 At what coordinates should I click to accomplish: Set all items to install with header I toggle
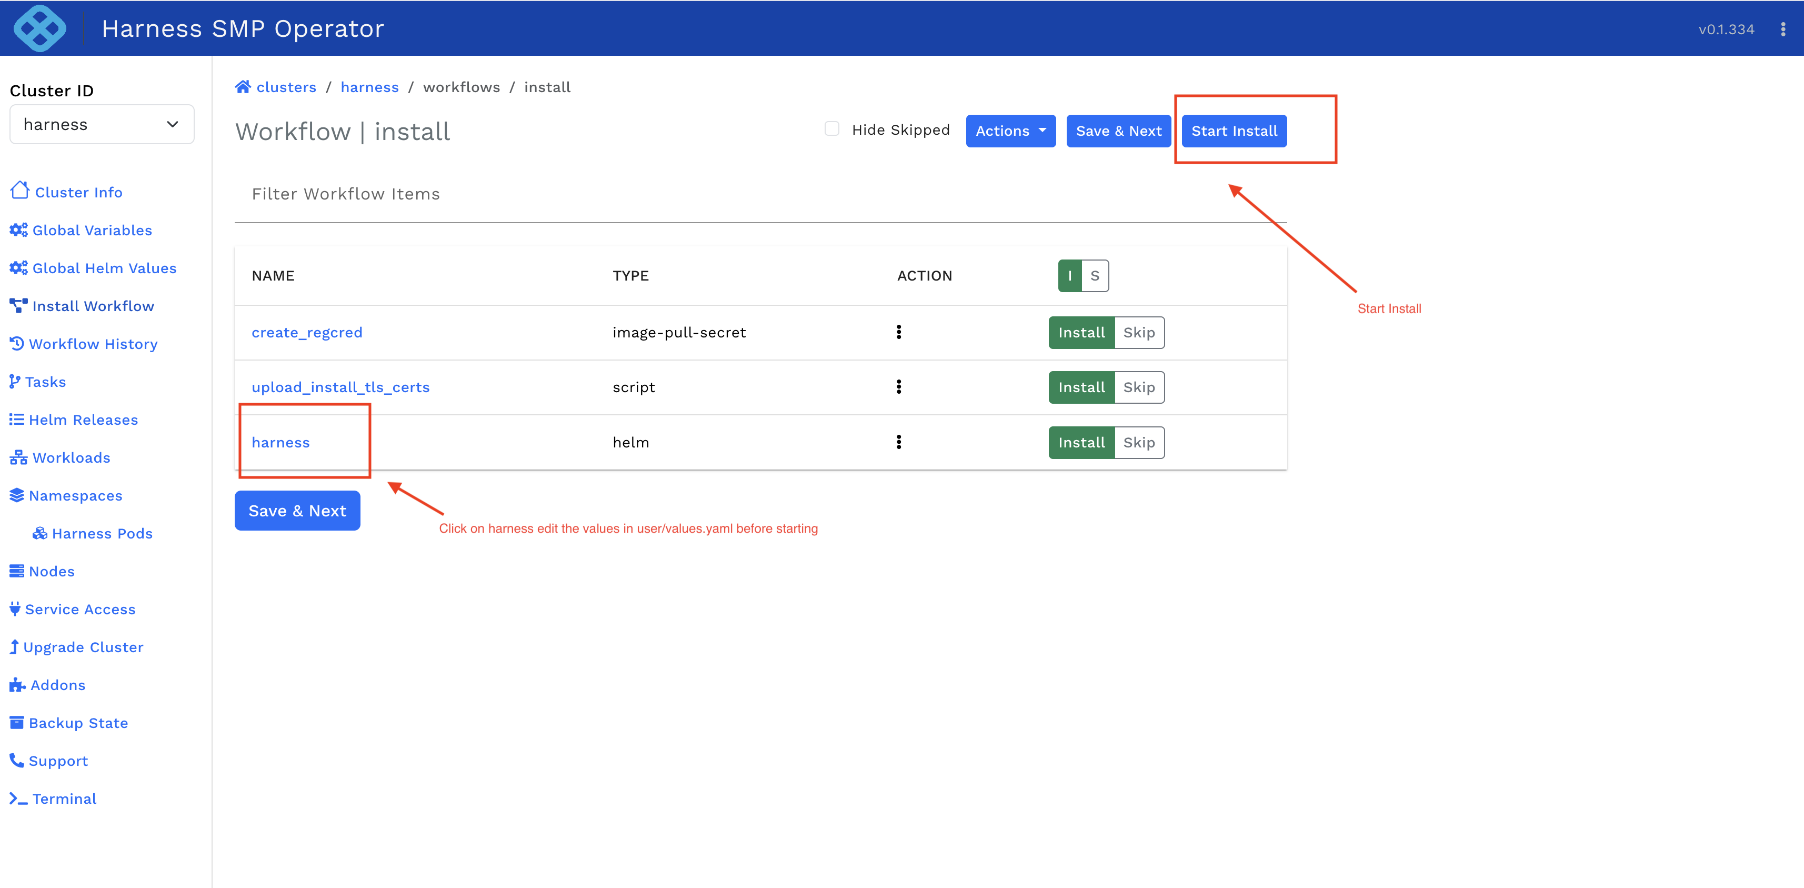[1069, 275]
